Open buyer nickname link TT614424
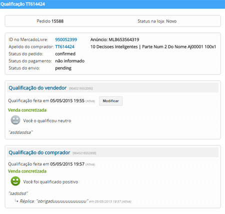The image size is (225, 214). (x=64, y=47)
